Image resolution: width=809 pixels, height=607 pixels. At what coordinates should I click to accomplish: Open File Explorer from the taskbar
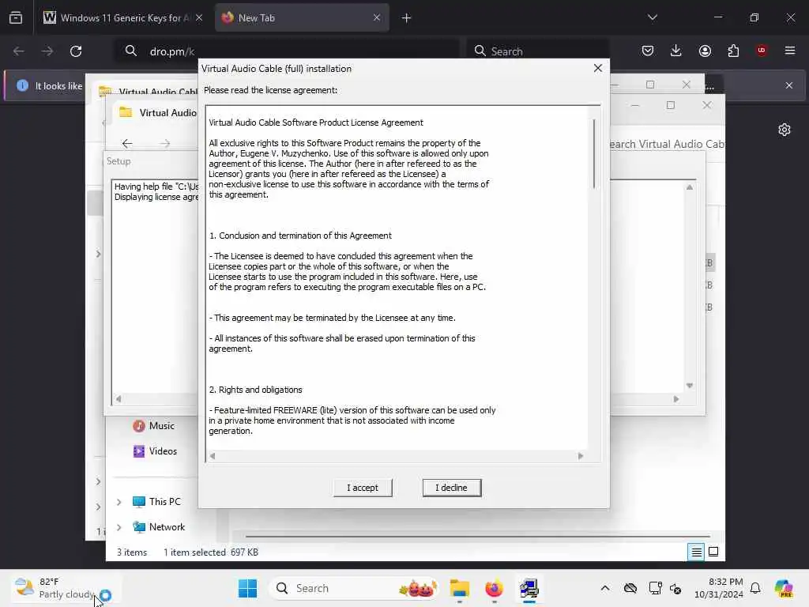[x=459, y=588]
